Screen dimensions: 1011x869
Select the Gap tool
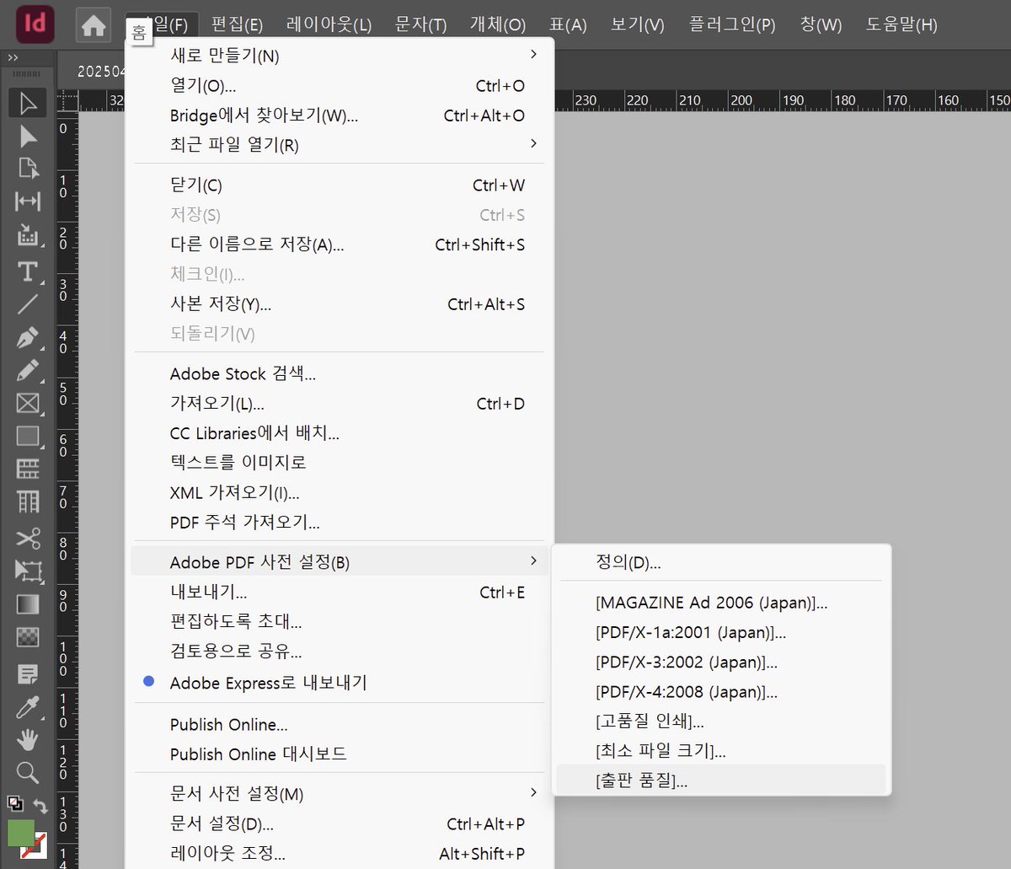tap(28, 201)
